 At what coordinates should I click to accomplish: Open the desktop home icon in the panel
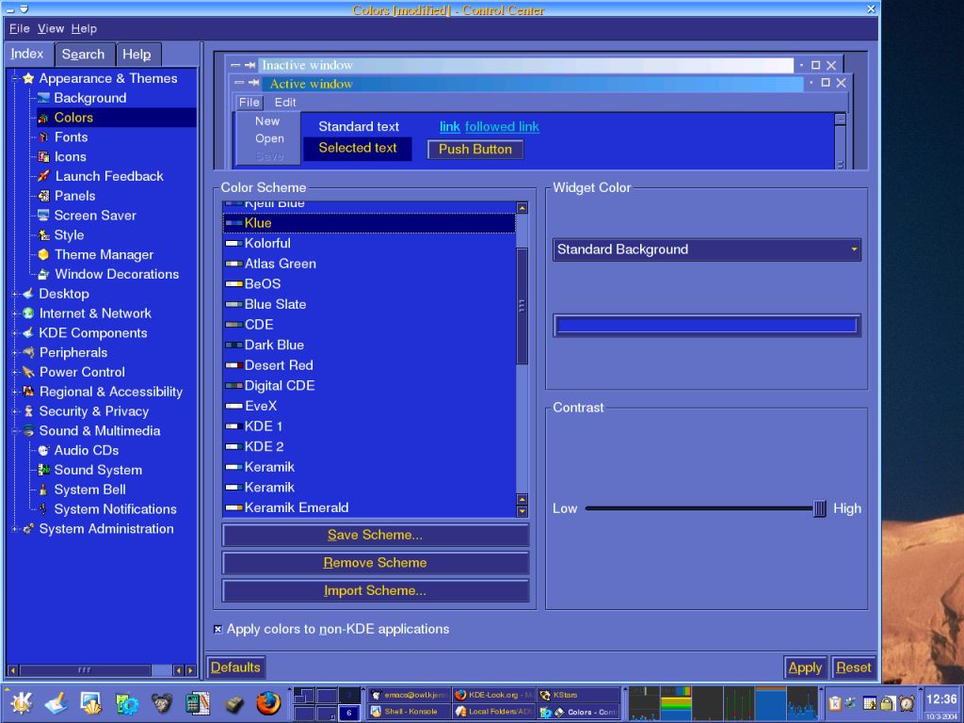point(91,703)
